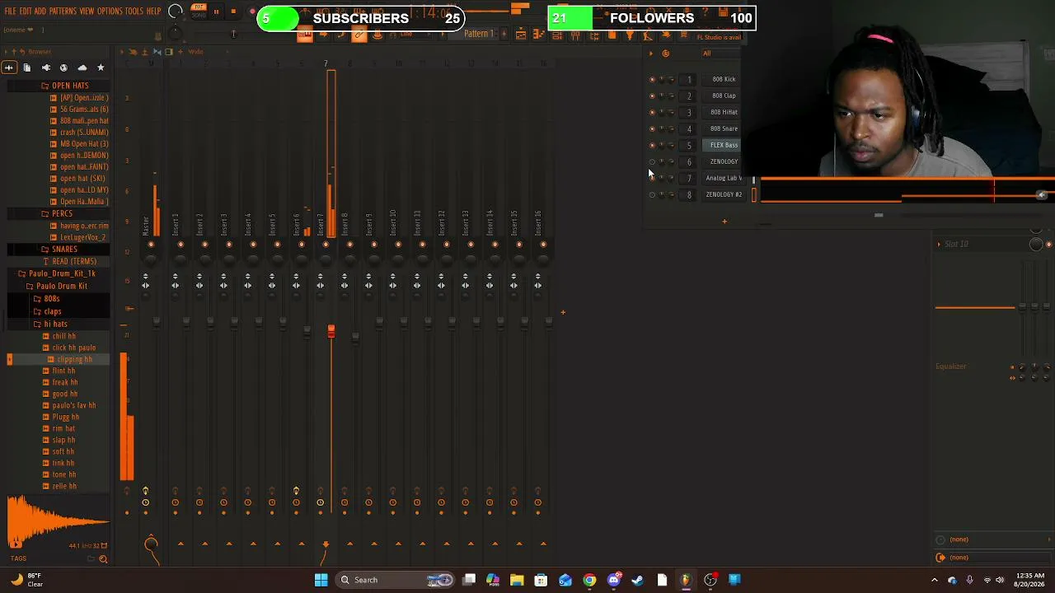1055x593 pixels.
Task: Open the ADD menu
Action: click(x=40, y=12)
